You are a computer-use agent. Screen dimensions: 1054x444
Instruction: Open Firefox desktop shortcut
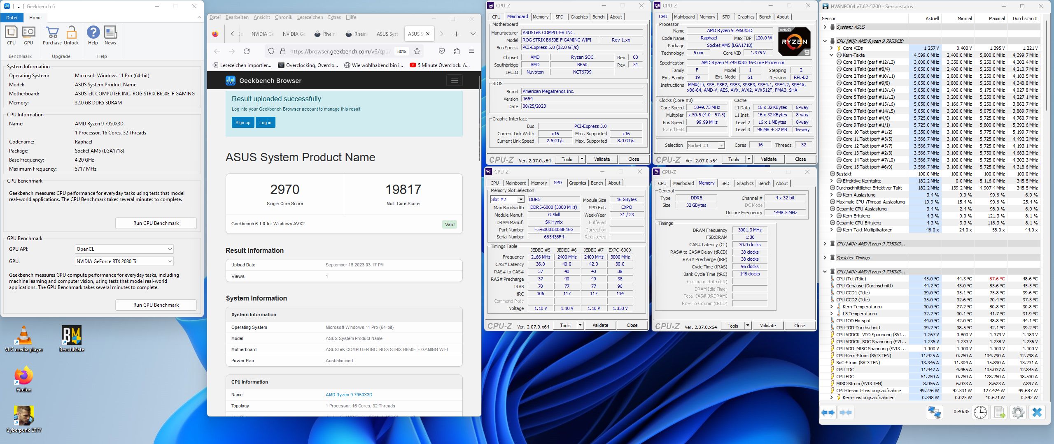coord(24,379)
